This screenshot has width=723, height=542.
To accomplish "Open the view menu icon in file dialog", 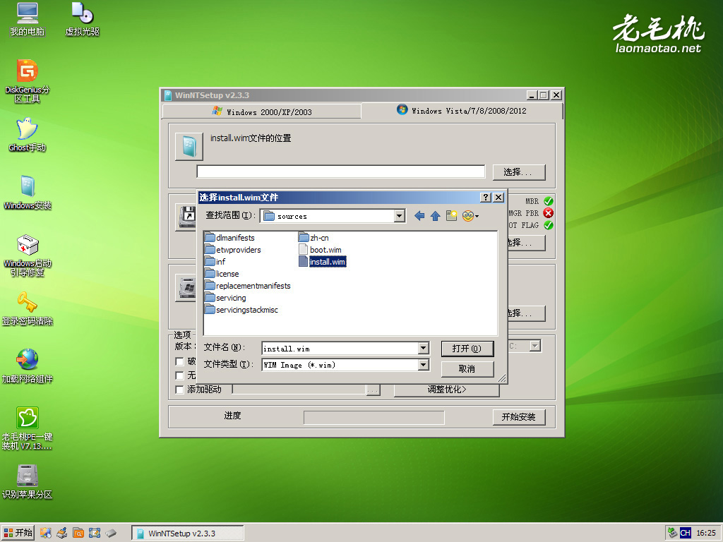I will 470,216.
